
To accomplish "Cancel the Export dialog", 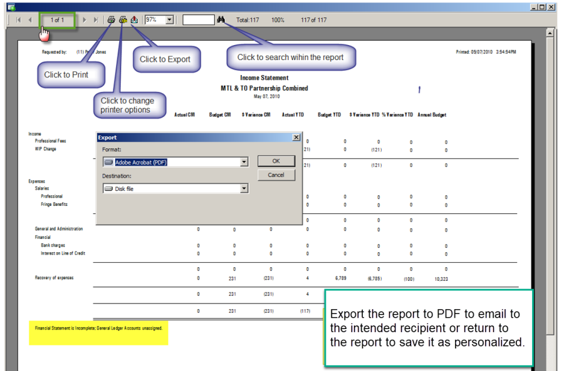I will tap(276, 175).
